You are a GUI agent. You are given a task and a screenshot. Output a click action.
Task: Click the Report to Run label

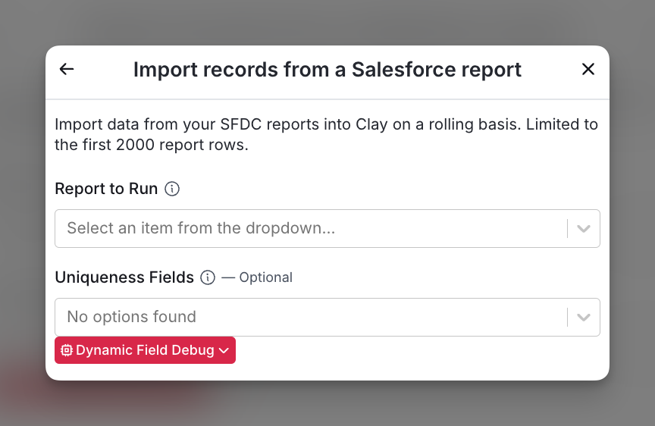tap(106, 189)
